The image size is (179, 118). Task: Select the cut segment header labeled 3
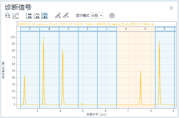point(68,29)
